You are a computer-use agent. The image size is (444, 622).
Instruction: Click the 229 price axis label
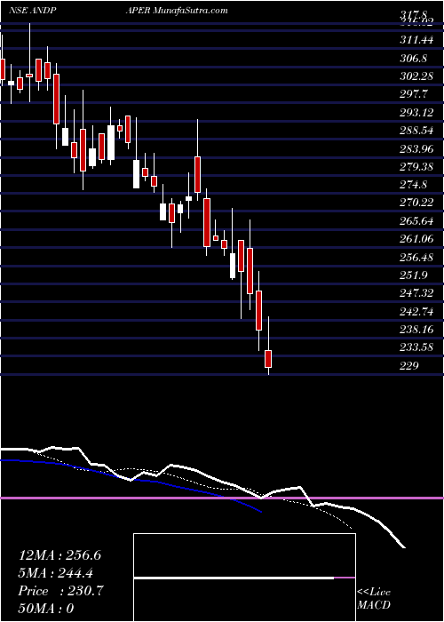409,366
